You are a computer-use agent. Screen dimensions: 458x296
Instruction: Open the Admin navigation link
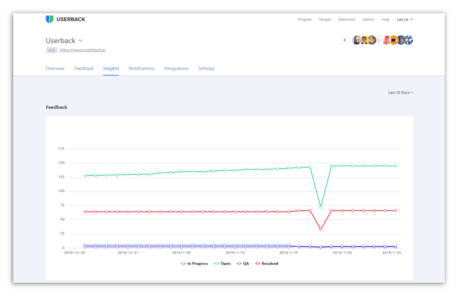(368, 19)
